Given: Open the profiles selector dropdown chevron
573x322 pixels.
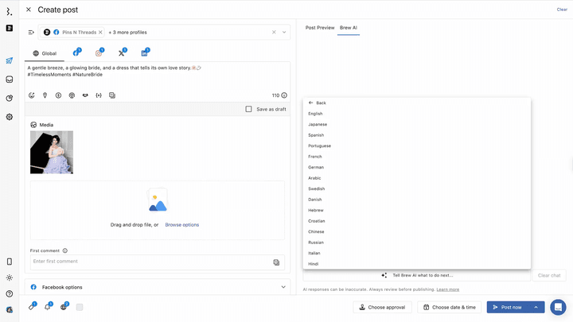Looking at the screenshot, I should coord(284,33).
